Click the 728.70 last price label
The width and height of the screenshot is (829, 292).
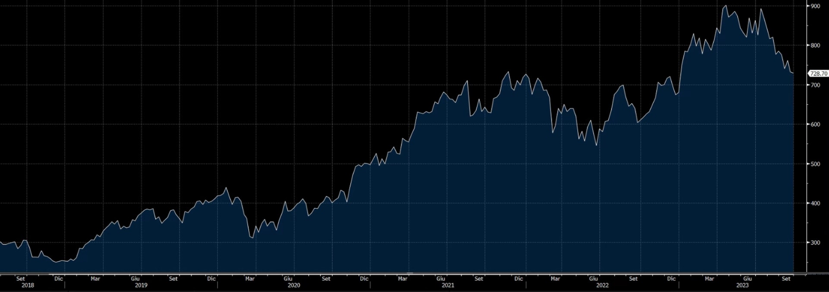coord(818,74)
